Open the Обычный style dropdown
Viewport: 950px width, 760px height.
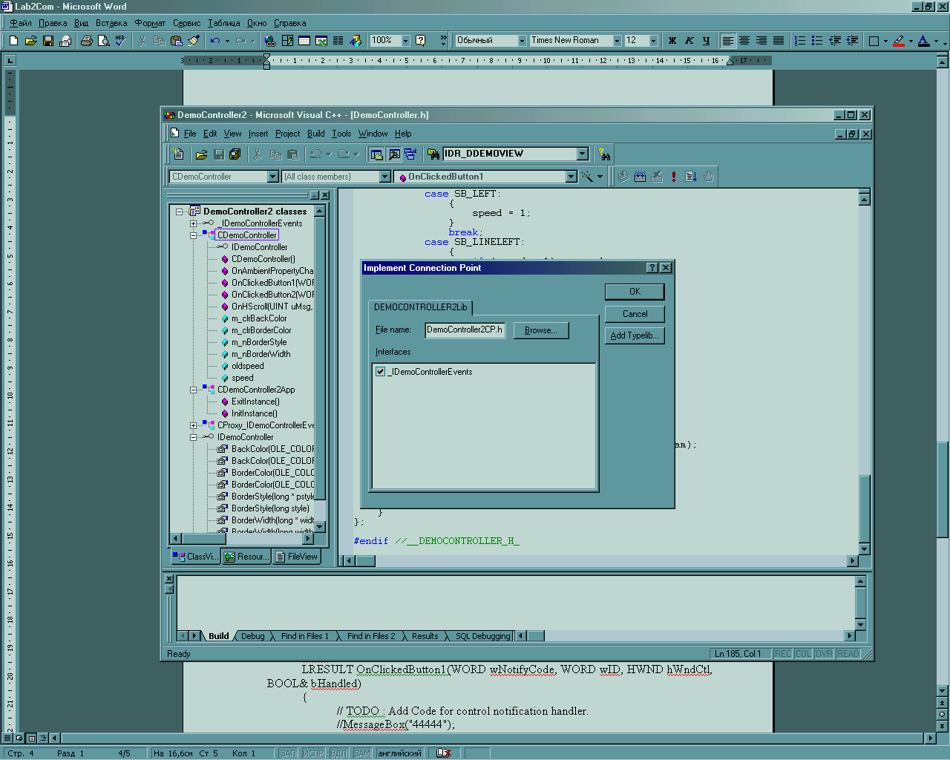click(x=522, y=41)
